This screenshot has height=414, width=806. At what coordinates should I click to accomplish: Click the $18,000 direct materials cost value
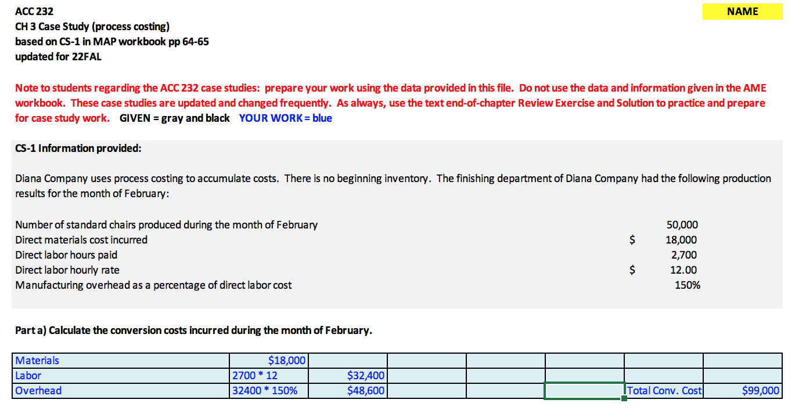coord(683,239)
